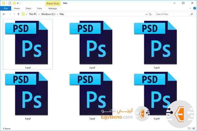Select the 2.psd file icon
Screen dimensions: 197x131
click(91, 42)
